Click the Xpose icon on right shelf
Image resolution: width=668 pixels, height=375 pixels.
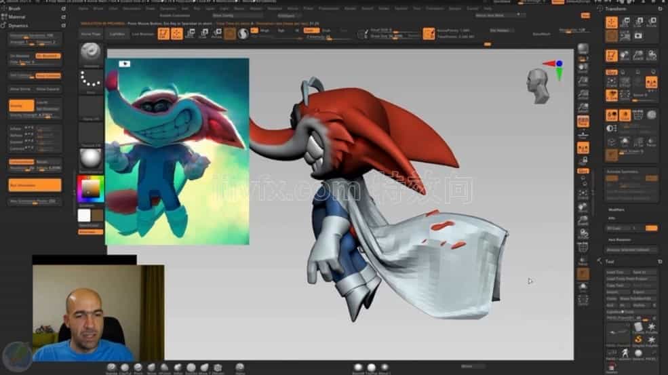click(583, 300)
